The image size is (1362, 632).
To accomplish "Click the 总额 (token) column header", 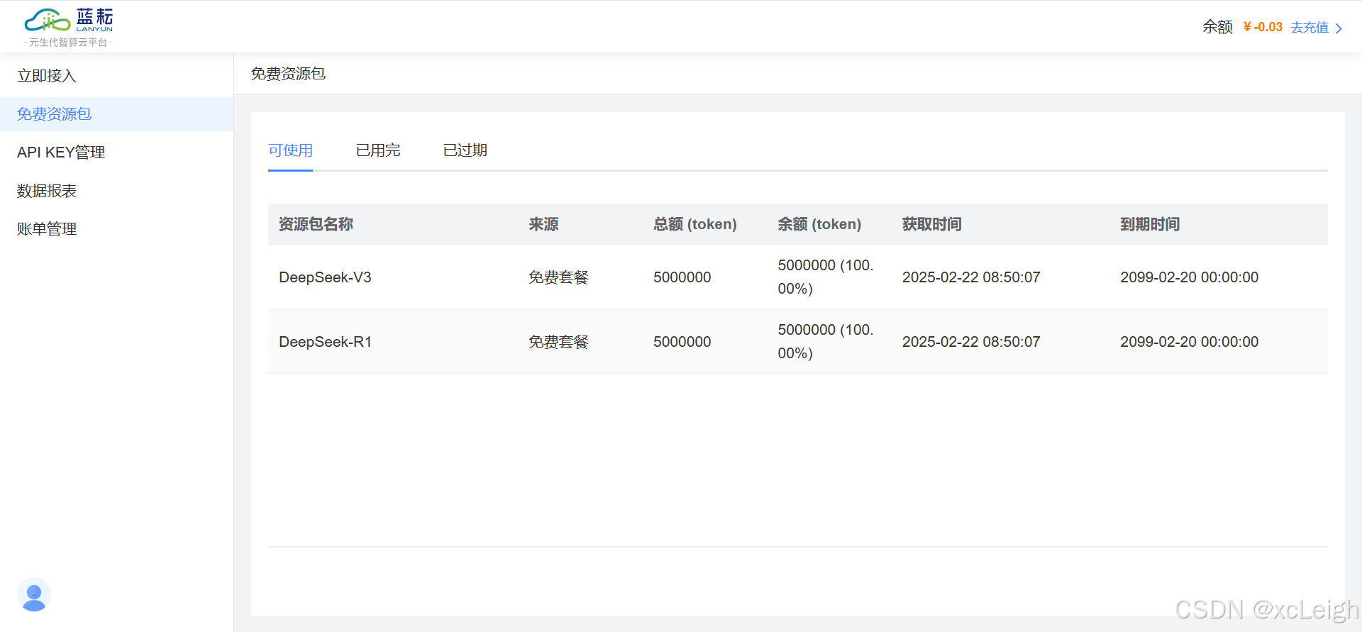I will point(695,224).
